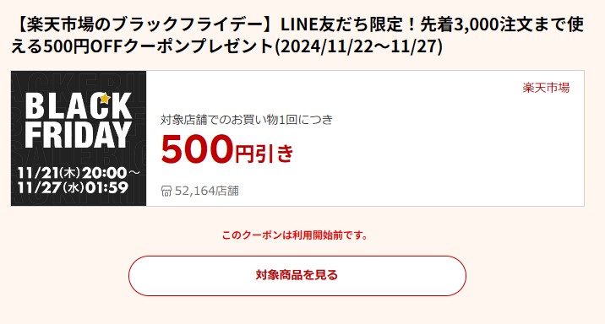605x324 pixels.
Task: Click the 11/21(木)20:00 start date on the banner
Action: 79,173
